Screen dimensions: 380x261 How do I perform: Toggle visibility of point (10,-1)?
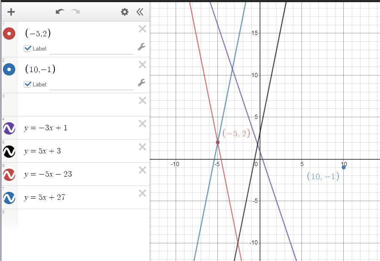point(9,69)
